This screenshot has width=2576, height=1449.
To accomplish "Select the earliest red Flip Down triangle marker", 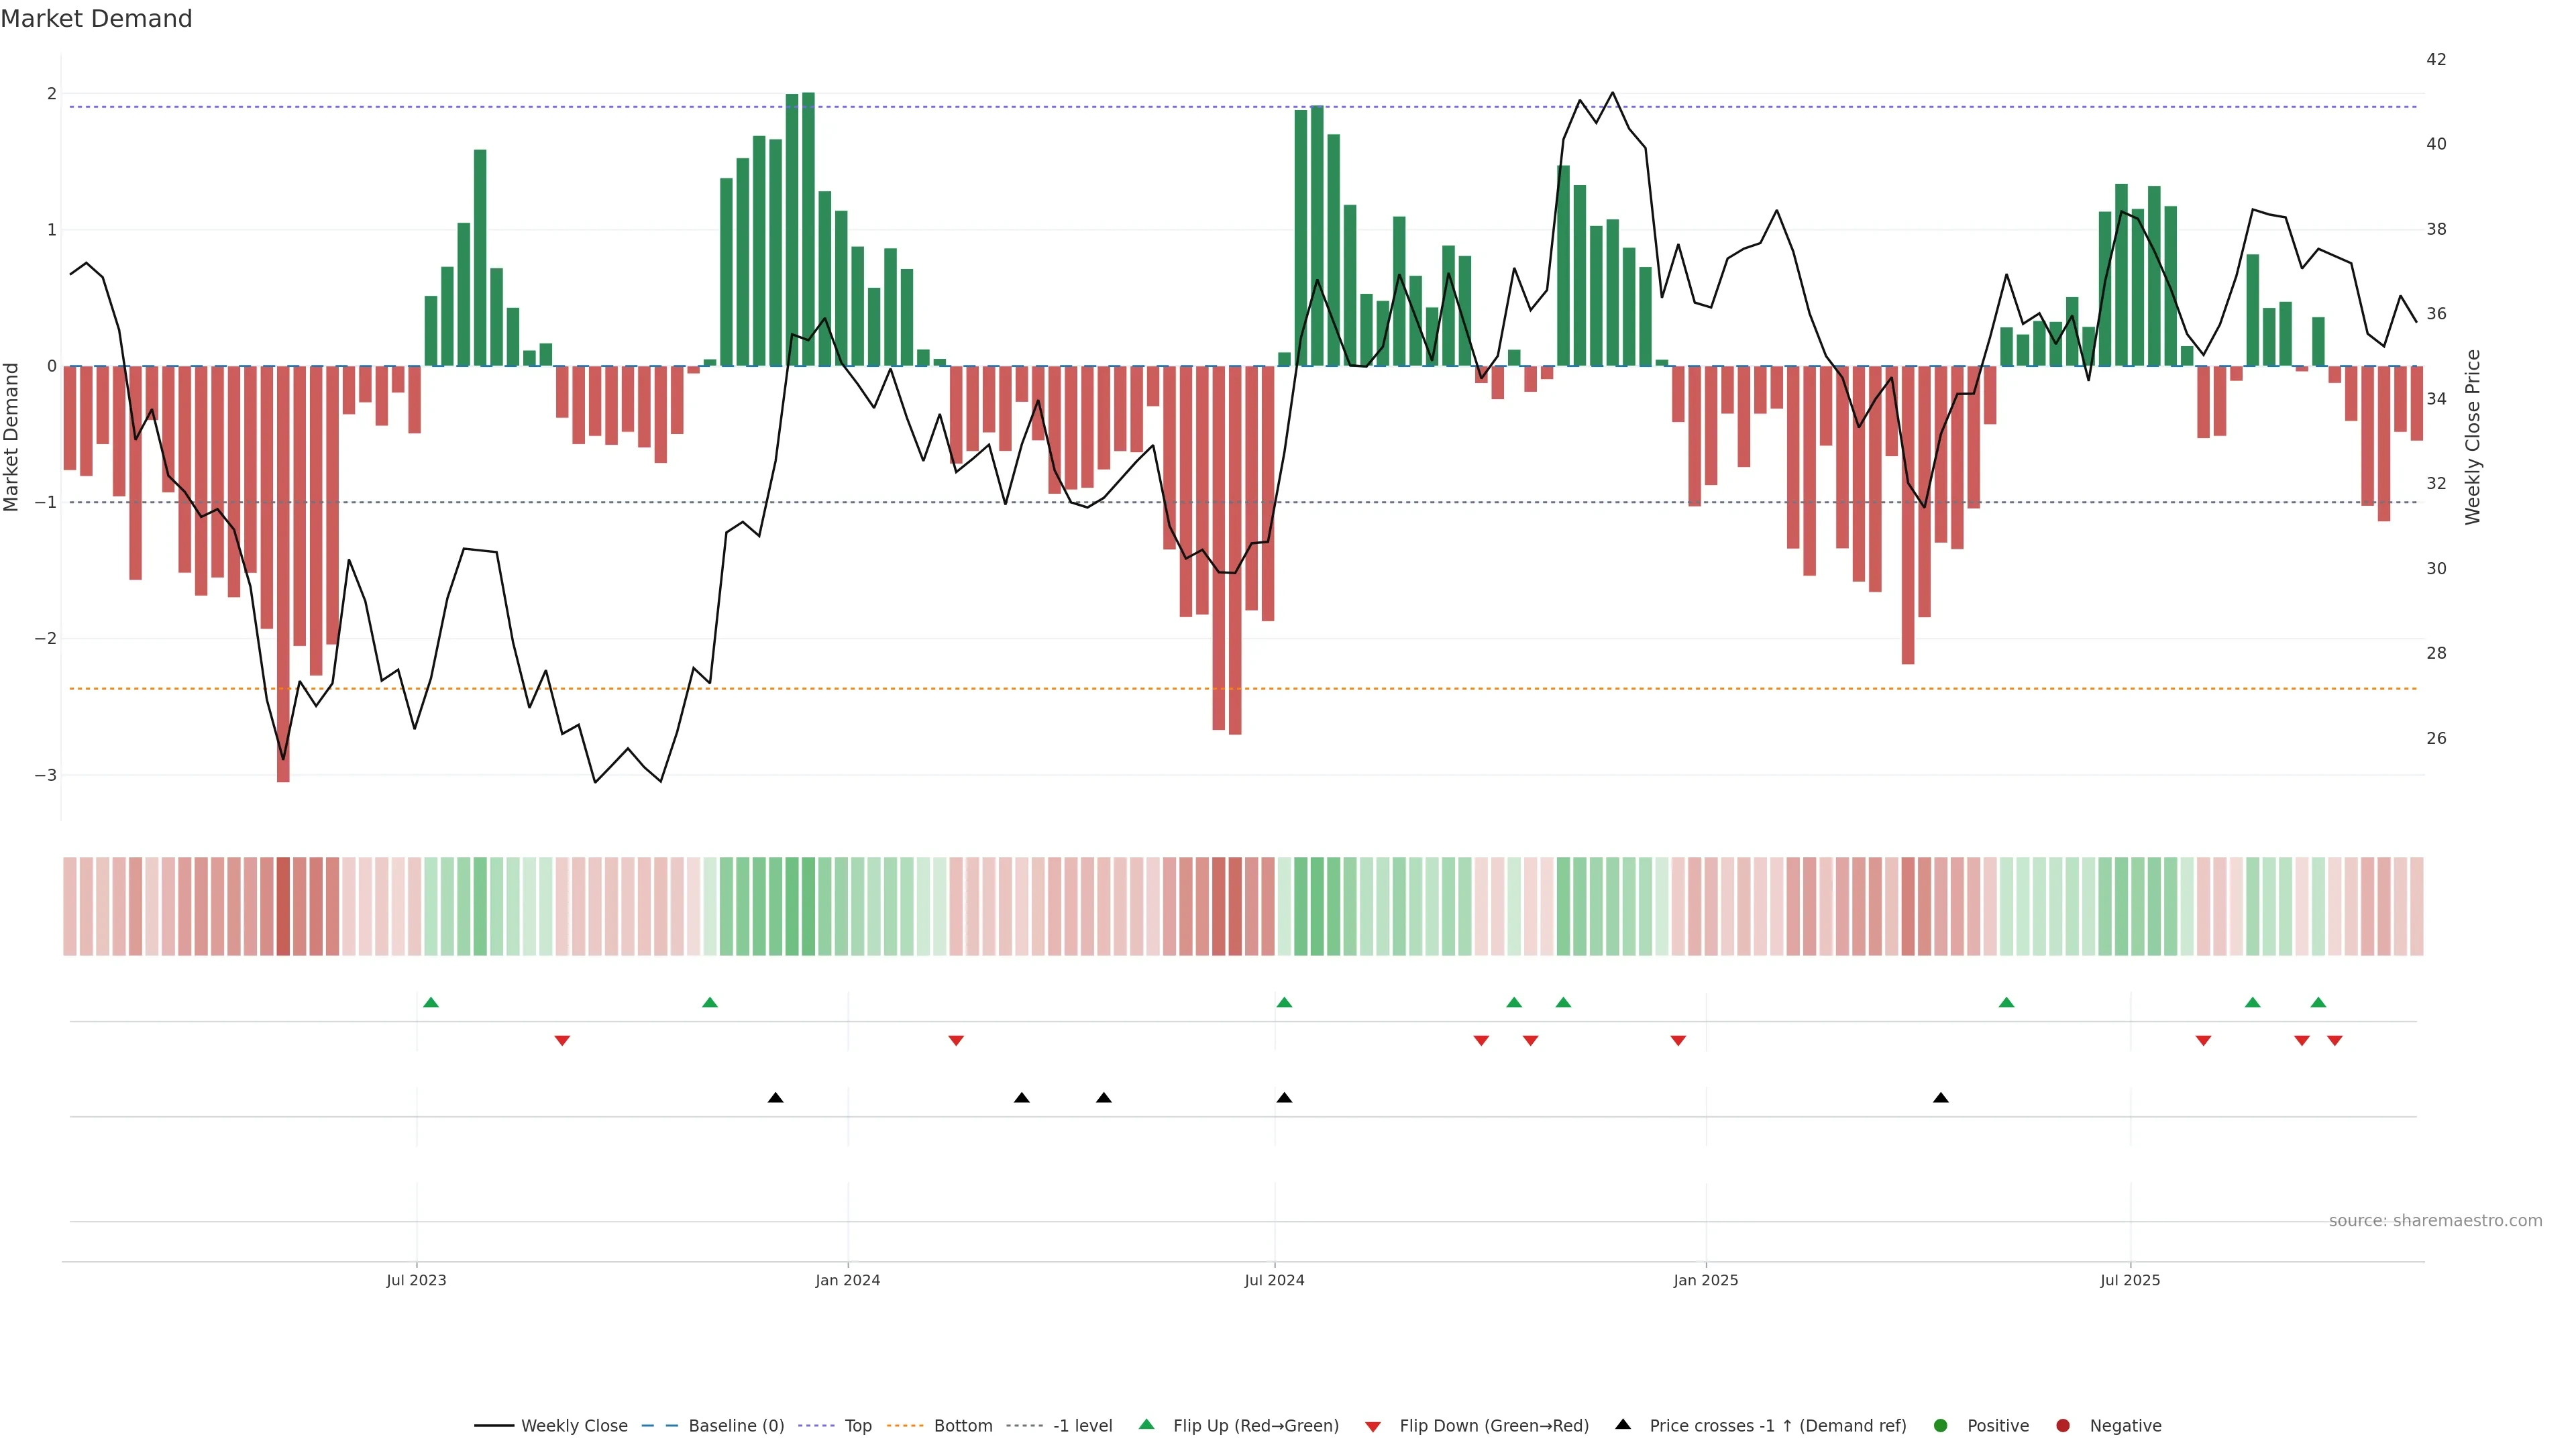I will [562, 1041].
